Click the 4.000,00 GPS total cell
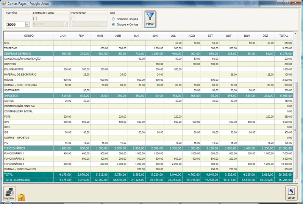The image size is (303, 204). (284, 122)
